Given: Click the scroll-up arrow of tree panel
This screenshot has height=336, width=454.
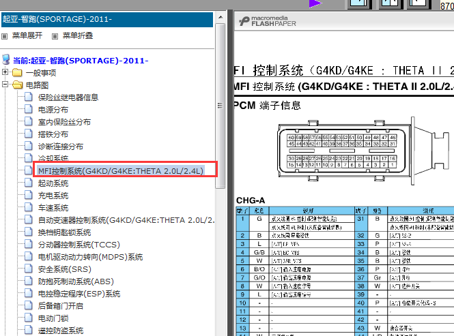Looking at the screenshot, I should [221, 17].
